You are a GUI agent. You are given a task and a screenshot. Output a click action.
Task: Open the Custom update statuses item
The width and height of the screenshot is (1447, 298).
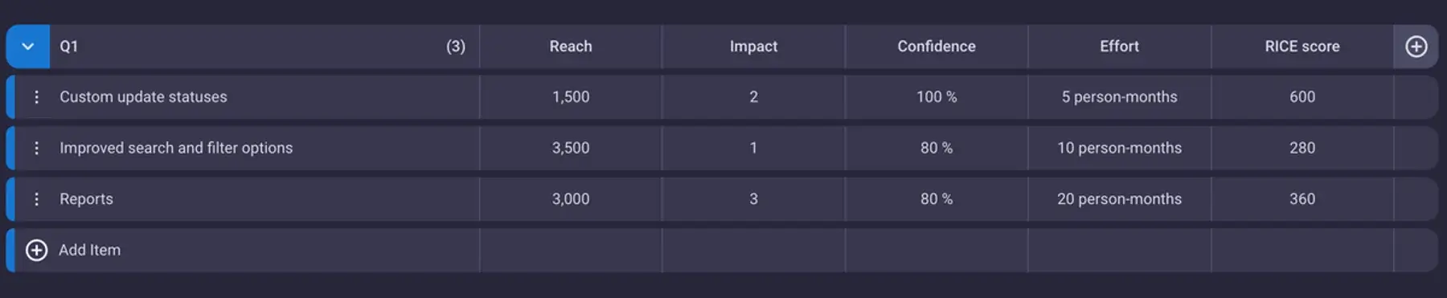click(143, 97)
